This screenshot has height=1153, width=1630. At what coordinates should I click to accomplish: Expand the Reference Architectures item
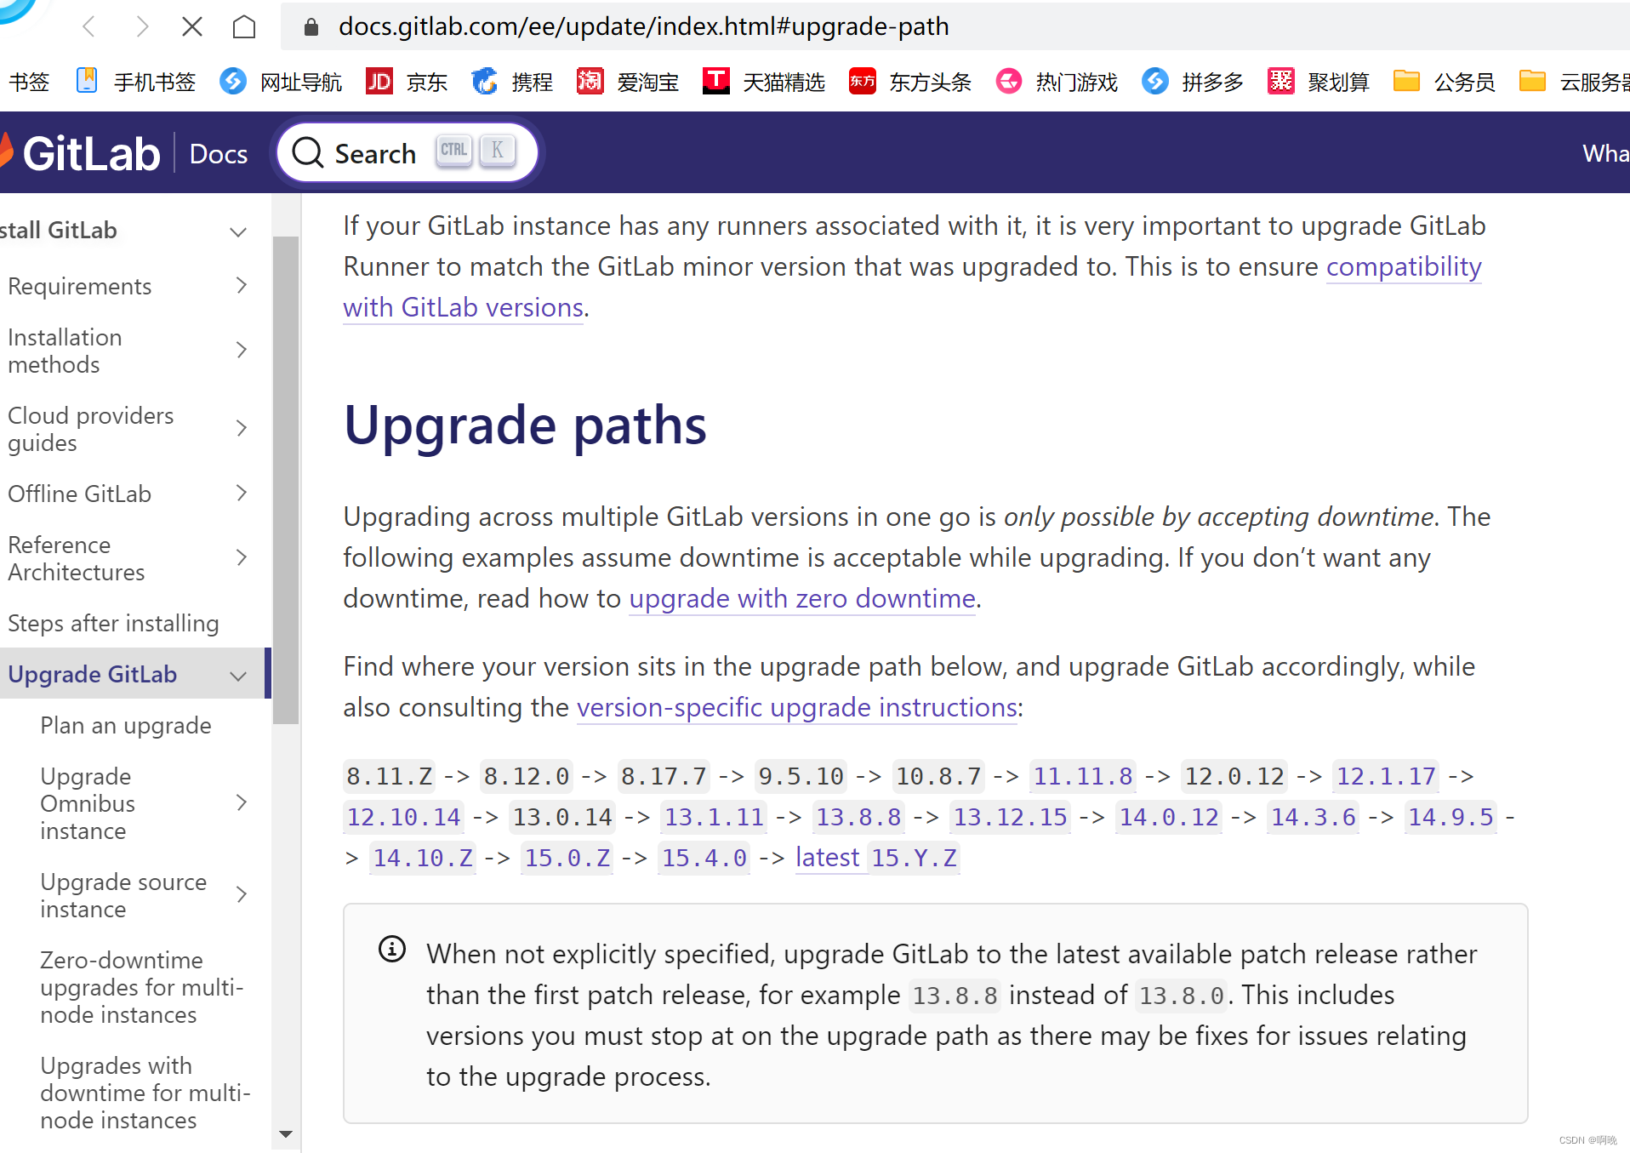(242, 557)
